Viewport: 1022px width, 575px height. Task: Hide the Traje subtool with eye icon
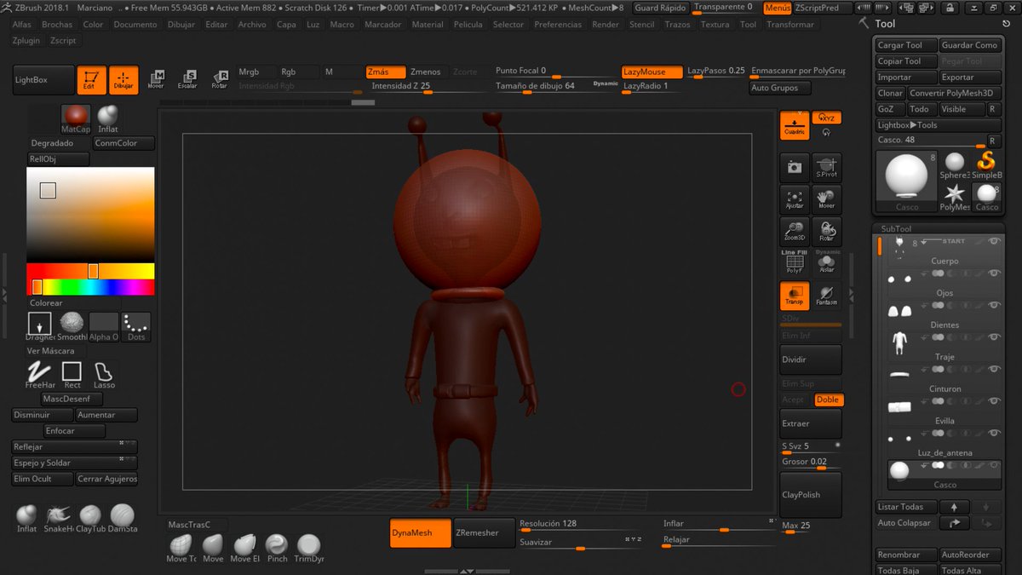(993, 337)
